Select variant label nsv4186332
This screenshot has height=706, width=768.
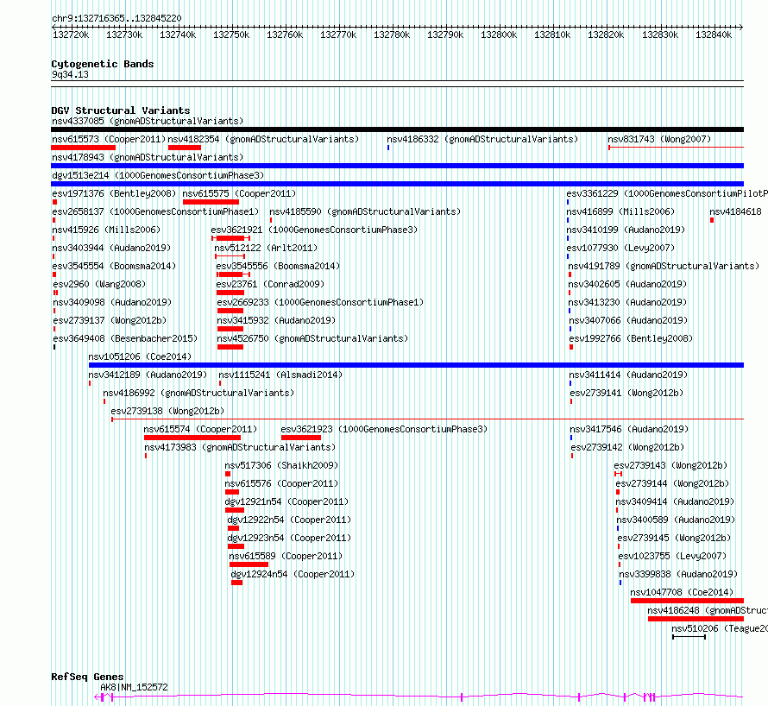pyautogui.click(x=482, y=139)
